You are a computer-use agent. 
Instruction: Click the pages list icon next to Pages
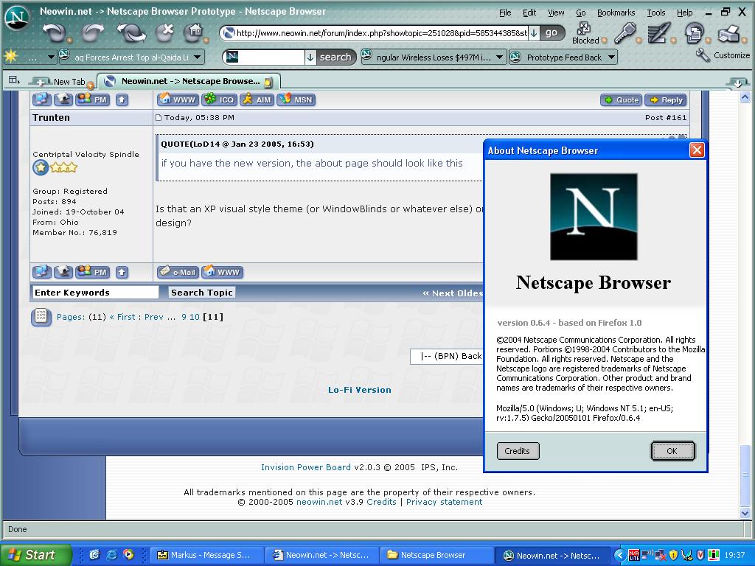41,317
